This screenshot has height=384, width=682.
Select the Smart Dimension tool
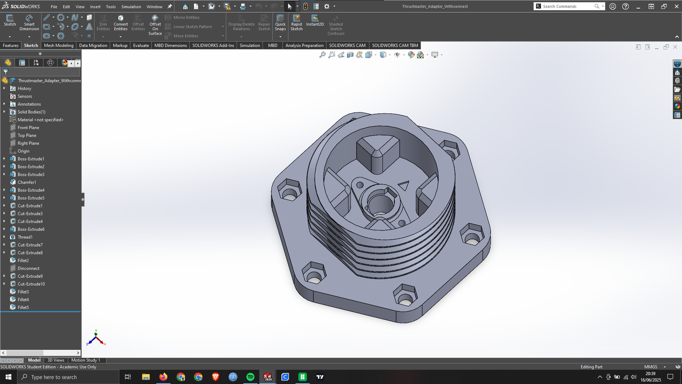pos(29,22)
